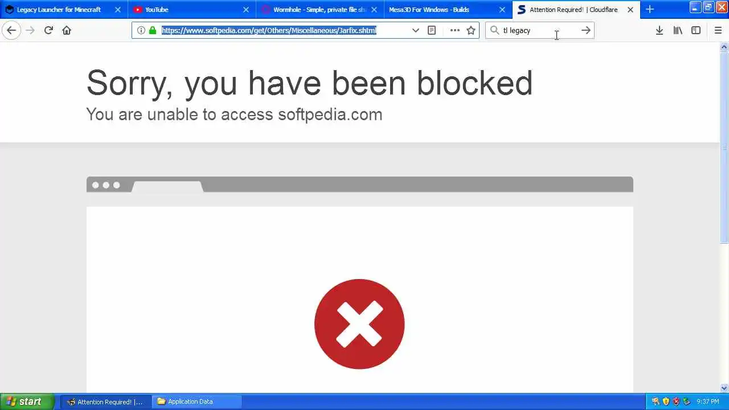Submit search with the arrow button
Image resolution: width=729 pixels, height=410 pixels.
[585, 30]
